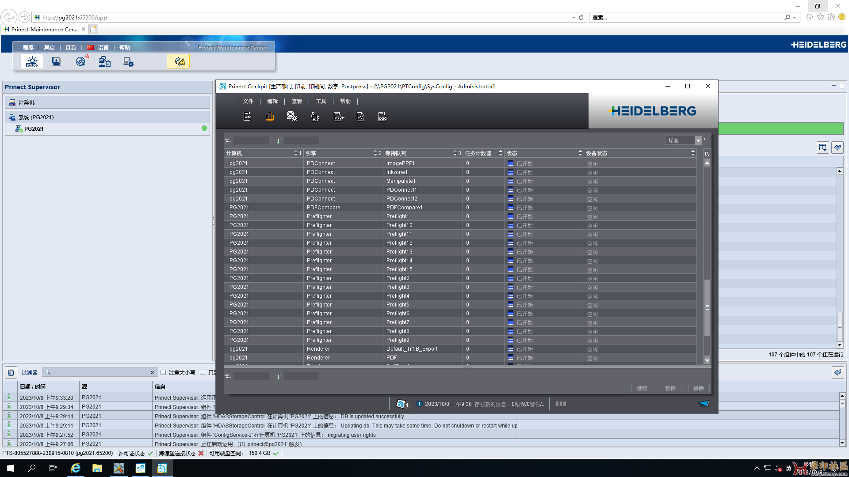Click the computer download icon in the toolbar
The height and width of the screenshot is (477, 849).
(56, 61)
